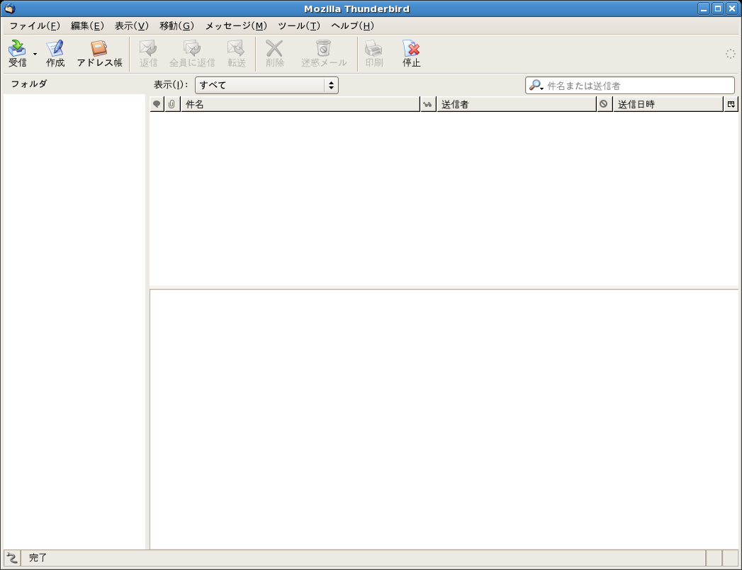Click the 全員に返信 (Reply All) icon
This screenshot has height=570, width=742.
pos(192,53)
